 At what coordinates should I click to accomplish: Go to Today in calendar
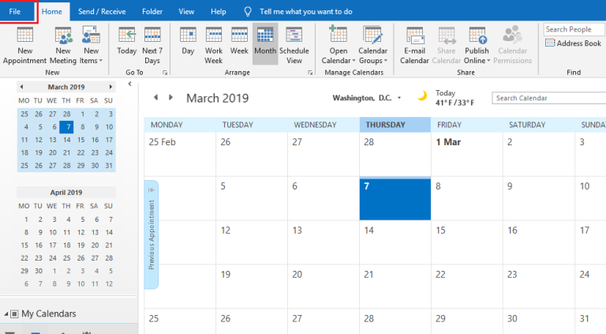126,45
